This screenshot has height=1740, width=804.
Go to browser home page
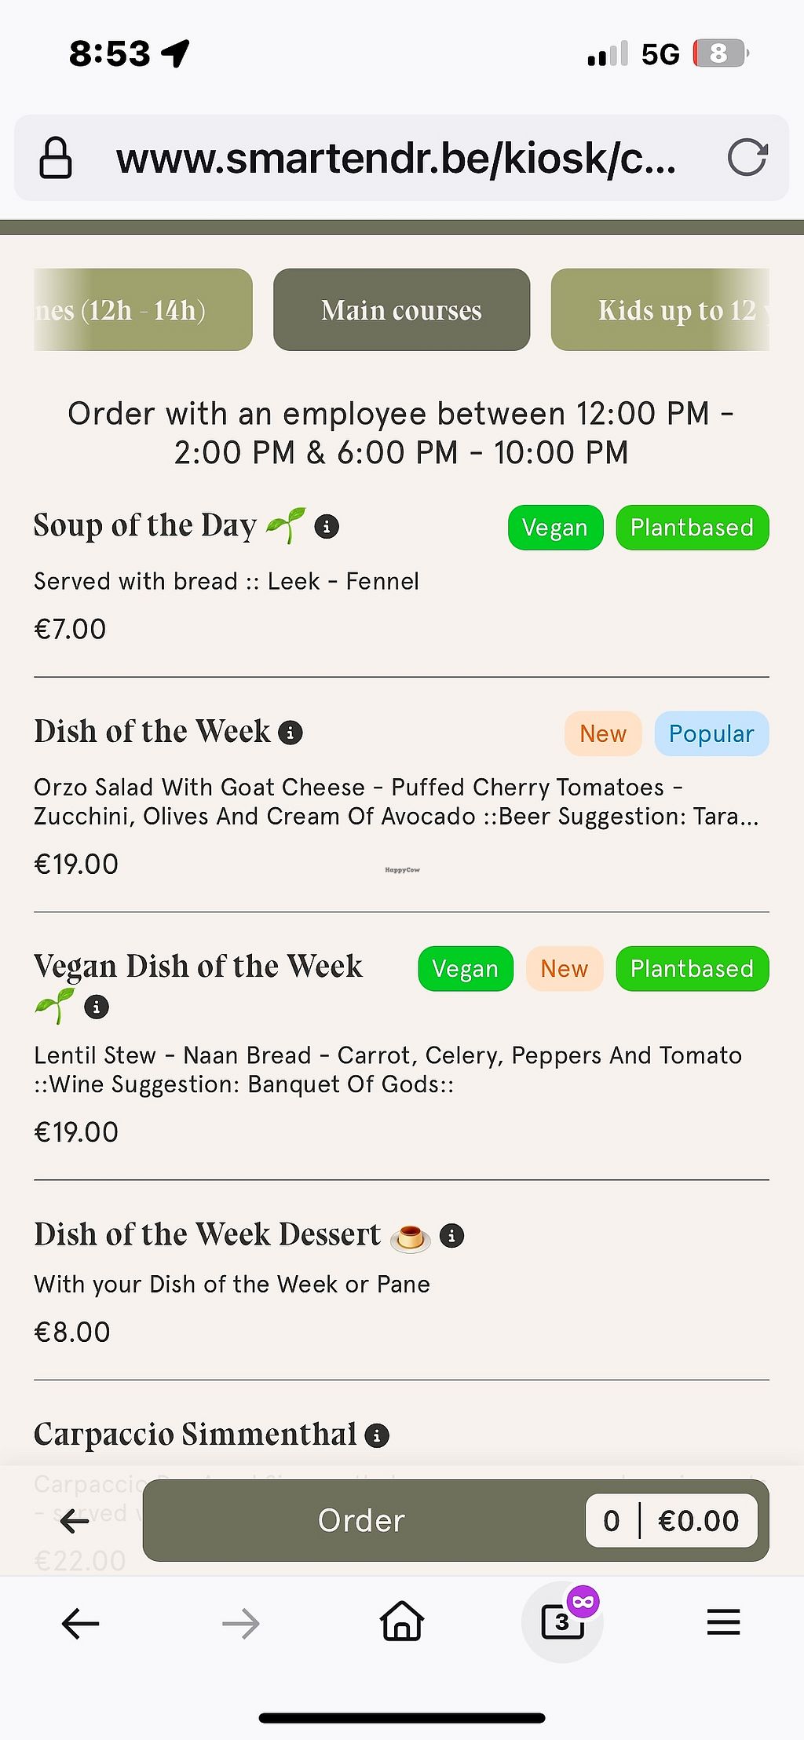[402, 1622]
